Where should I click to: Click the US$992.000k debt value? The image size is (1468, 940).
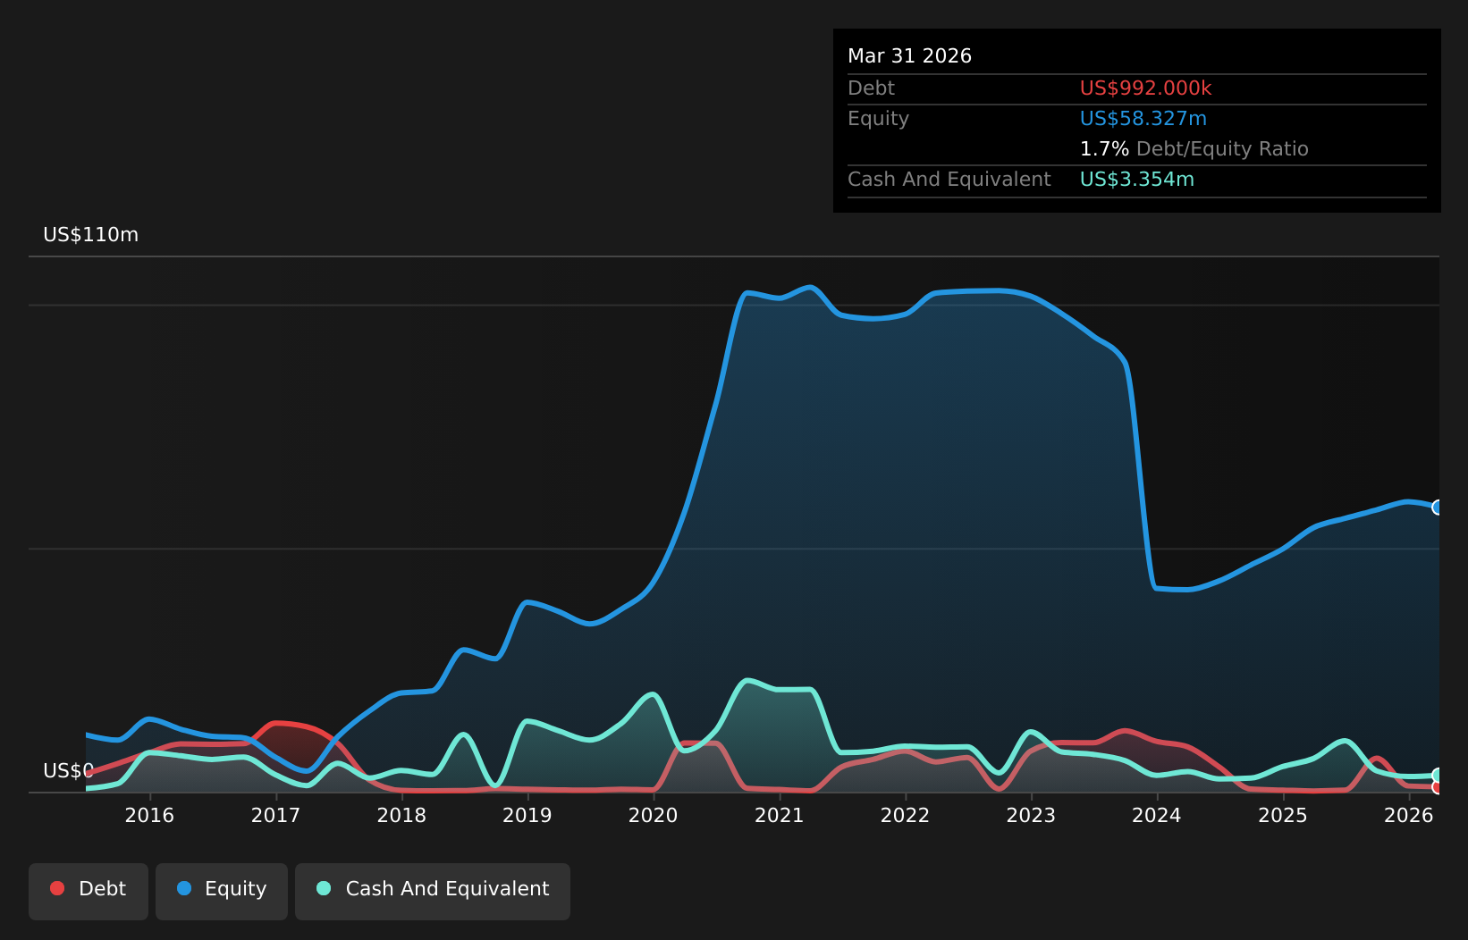click(1145, 88)
